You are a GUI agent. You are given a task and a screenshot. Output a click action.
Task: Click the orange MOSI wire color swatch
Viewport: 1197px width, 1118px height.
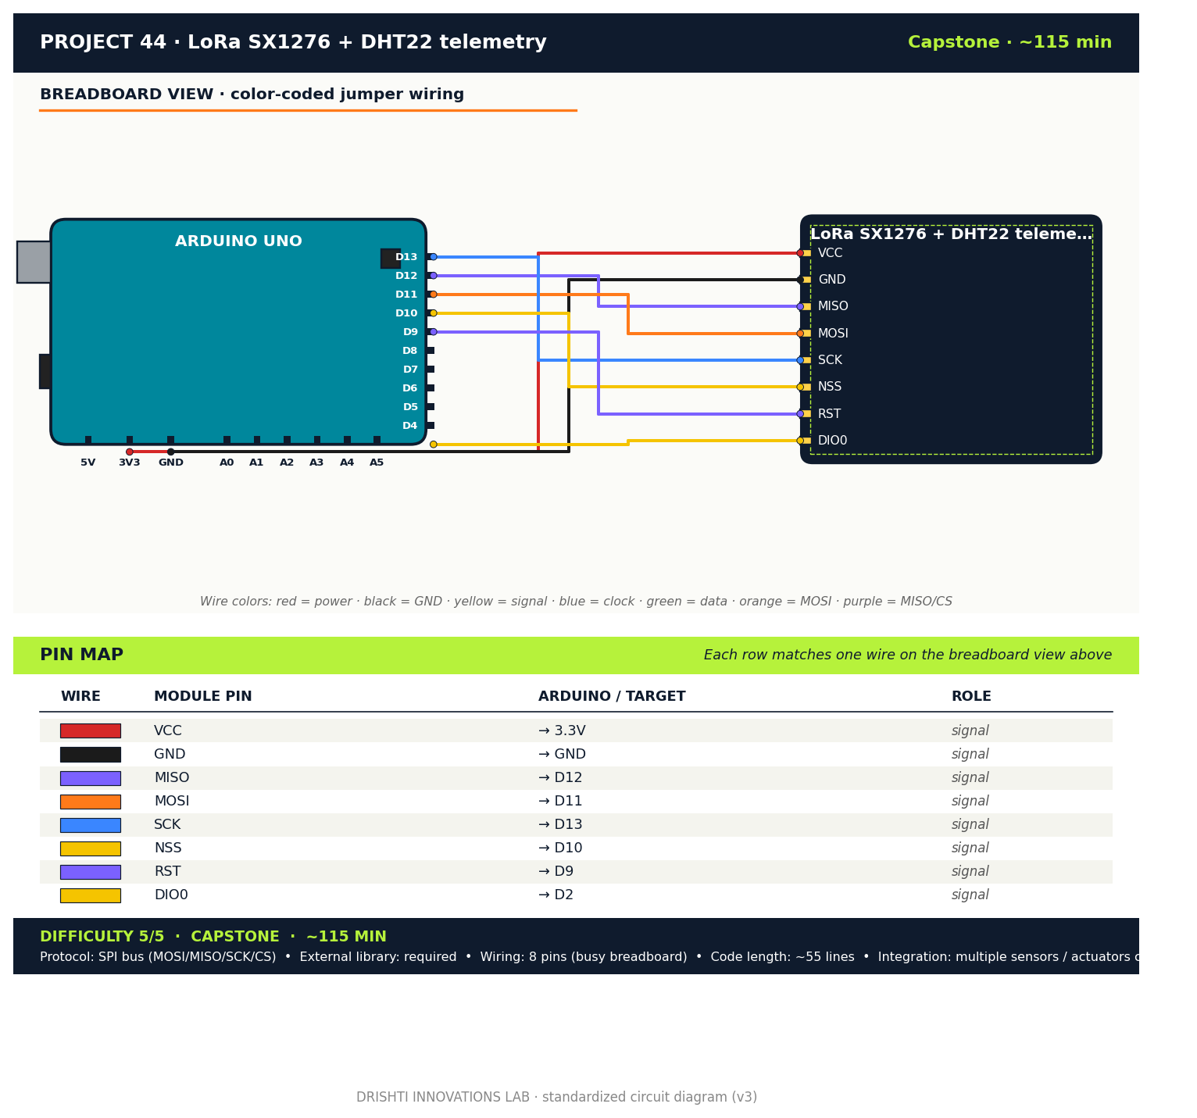[x=91, y=801]
